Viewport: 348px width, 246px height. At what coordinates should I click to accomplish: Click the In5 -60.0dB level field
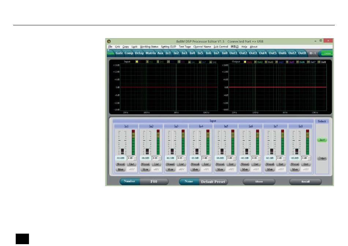(x=220, y=158)
